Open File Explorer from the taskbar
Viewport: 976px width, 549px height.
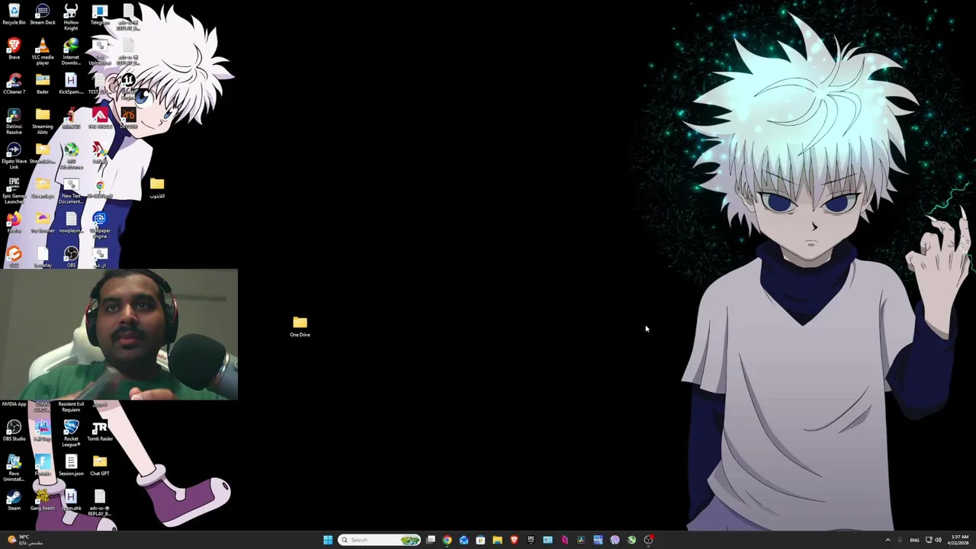tap(497, 540)
